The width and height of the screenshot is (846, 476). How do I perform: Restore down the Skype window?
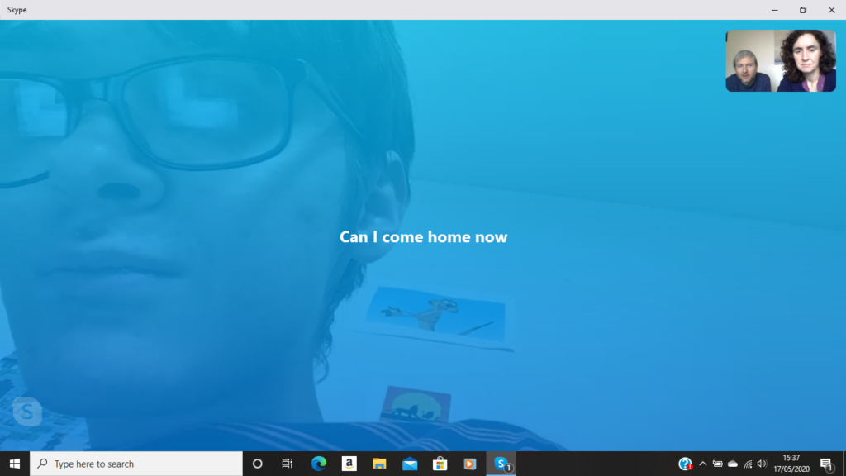click(802, 10)
